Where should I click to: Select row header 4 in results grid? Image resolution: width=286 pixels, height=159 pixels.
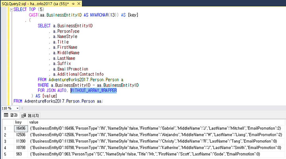point(8,147)
